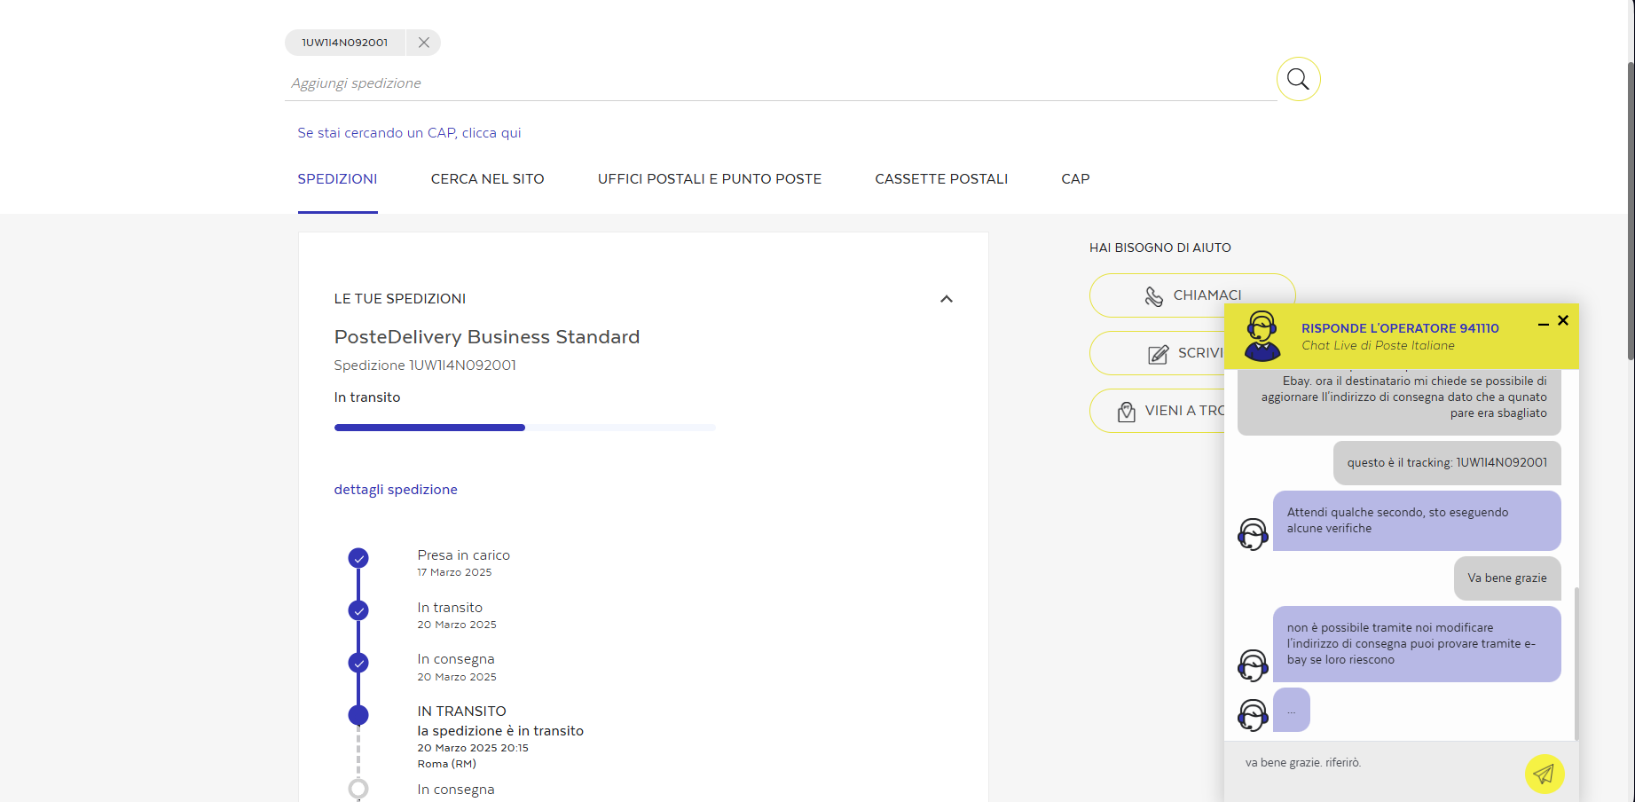Open the UFFICI POSTALI E PUNTO POSTE tab
Screen dimensions: 1635x802
710,179
